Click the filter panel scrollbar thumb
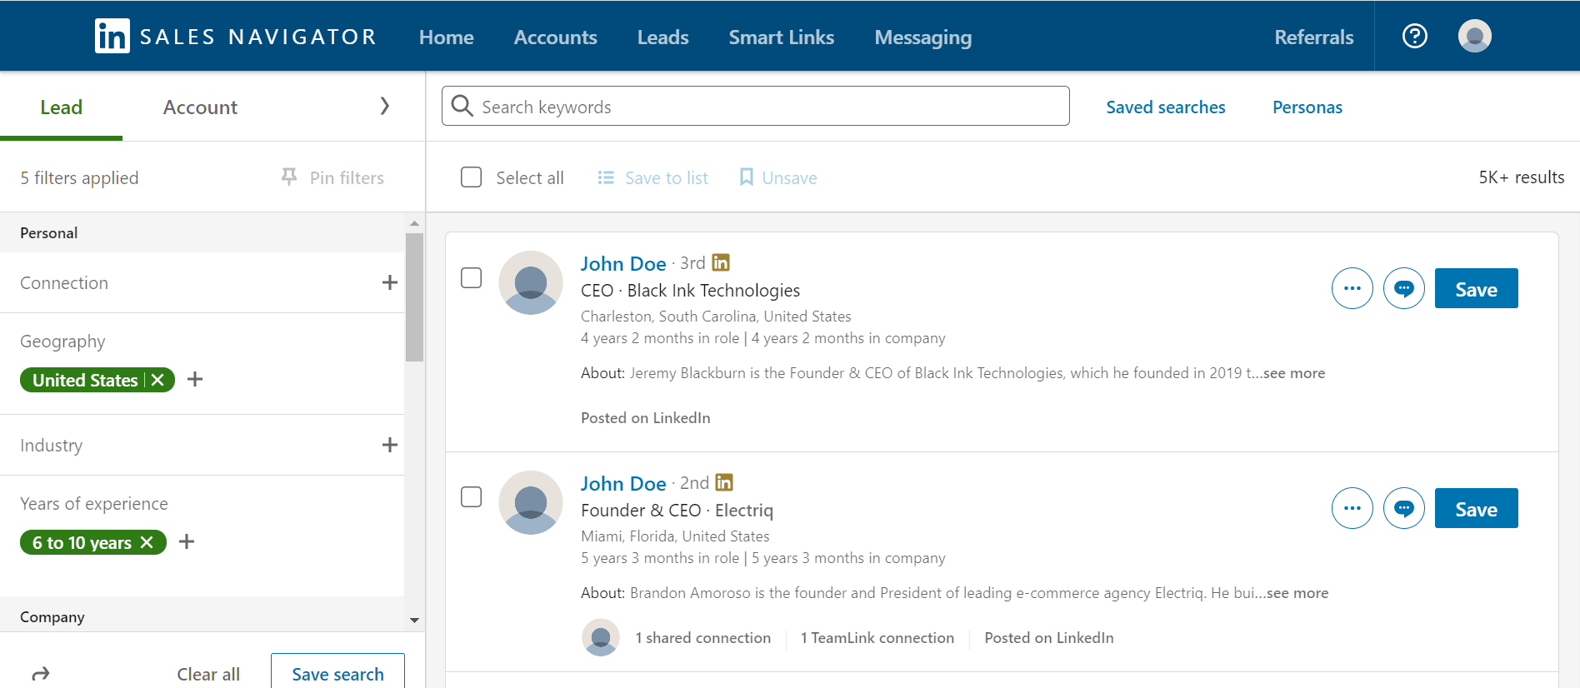The height and width of the screenshot is (688, 1580). tap(414, 297)
